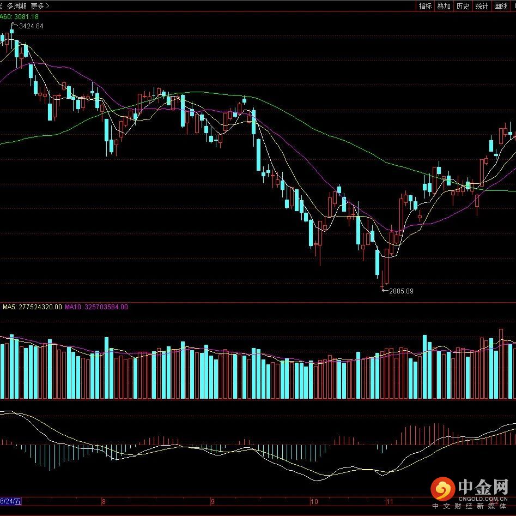This screenshot has height=516, width=516.
Task: Activate the 画线 draw line tool
Action: pos(501,6)
